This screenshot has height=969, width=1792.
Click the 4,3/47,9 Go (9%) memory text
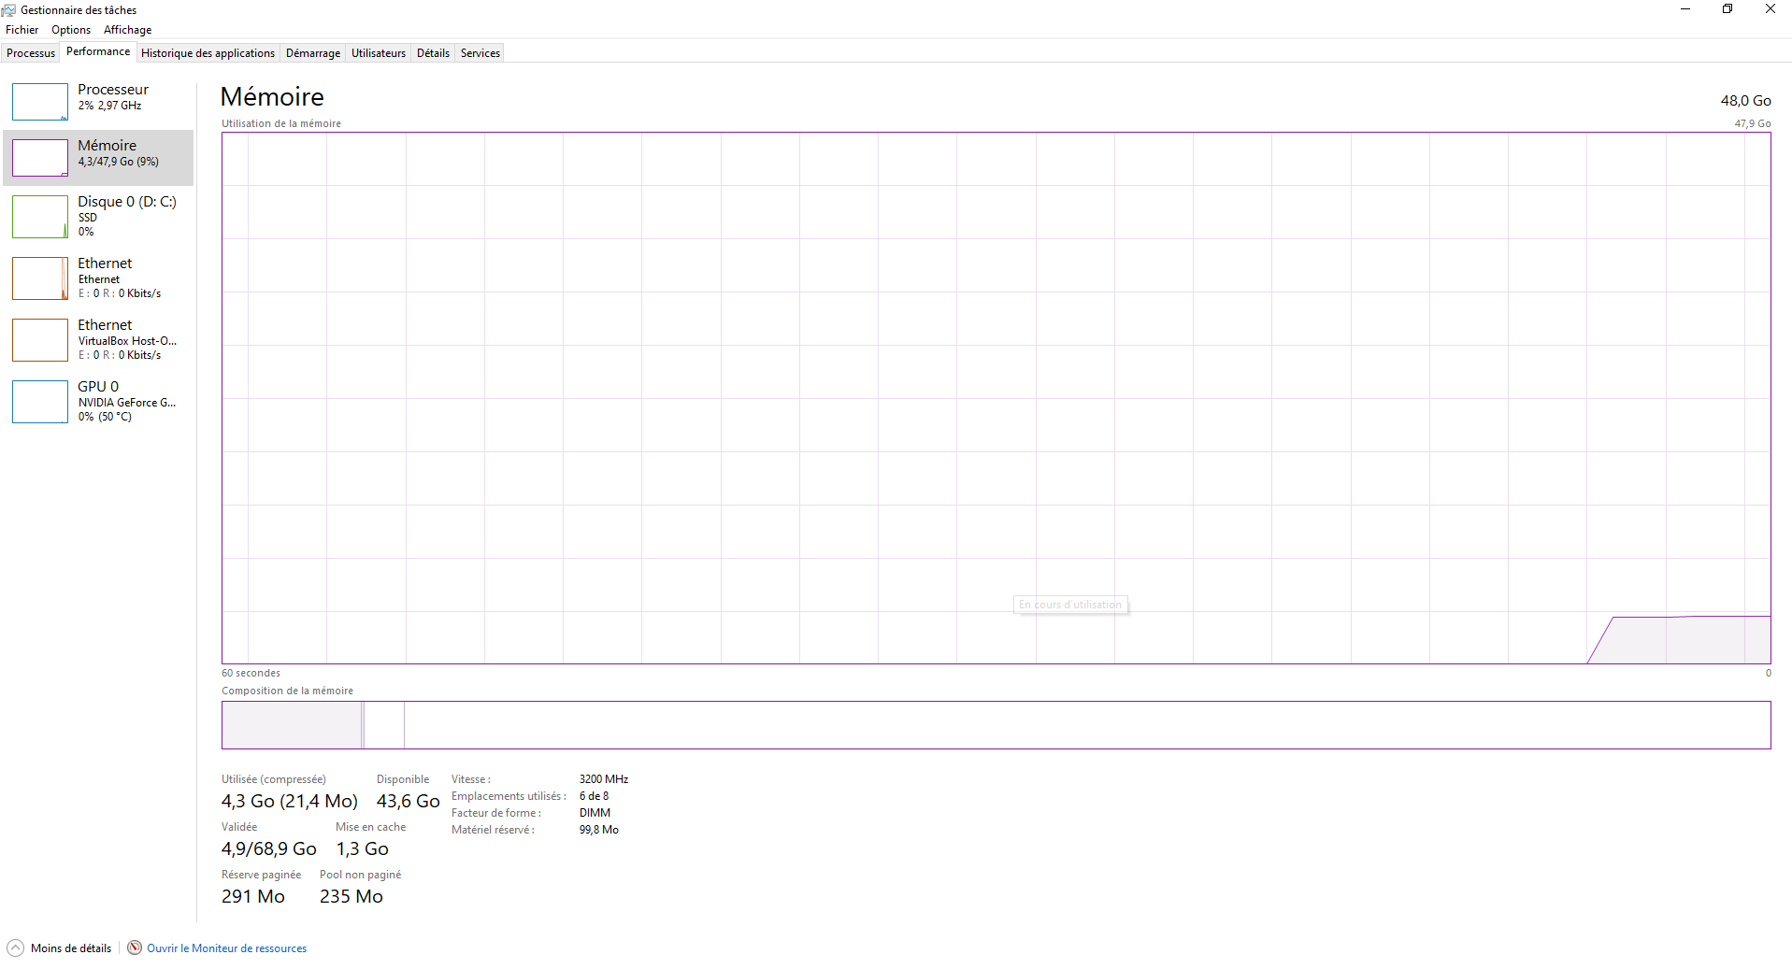[x=119, y=162]
